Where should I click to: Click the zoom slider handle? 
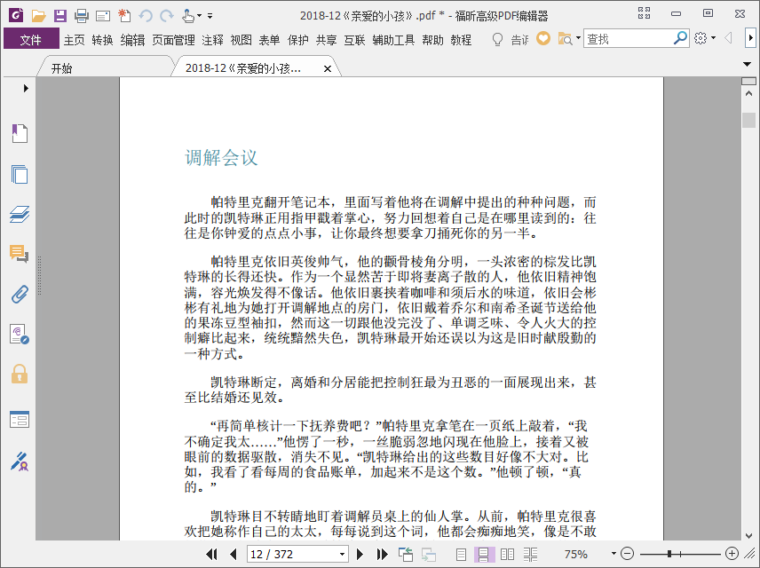coord(669,554)
